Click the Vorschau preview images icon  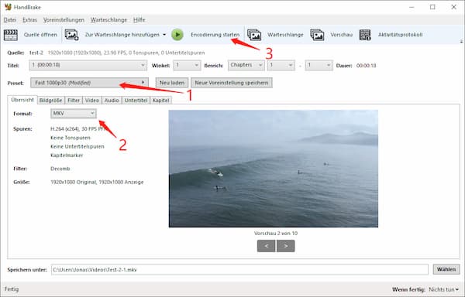click(317, 35)
